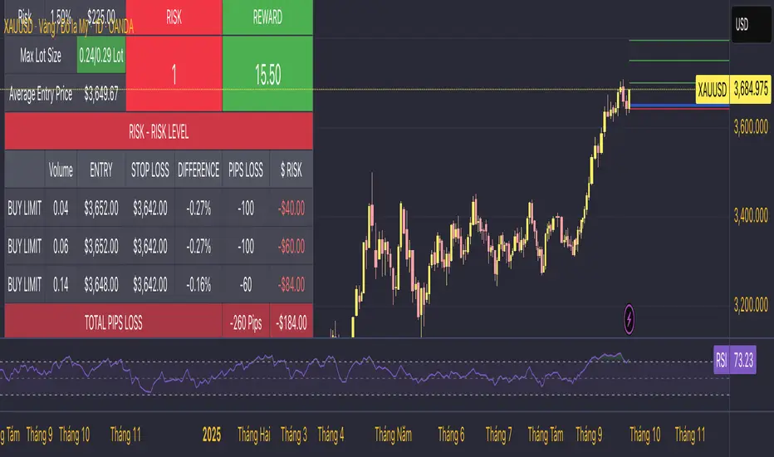The image size is (774, 457).
Task: Select the -$184.00 total risk cell
Action: pyautogui.click(x=291, y=322)
